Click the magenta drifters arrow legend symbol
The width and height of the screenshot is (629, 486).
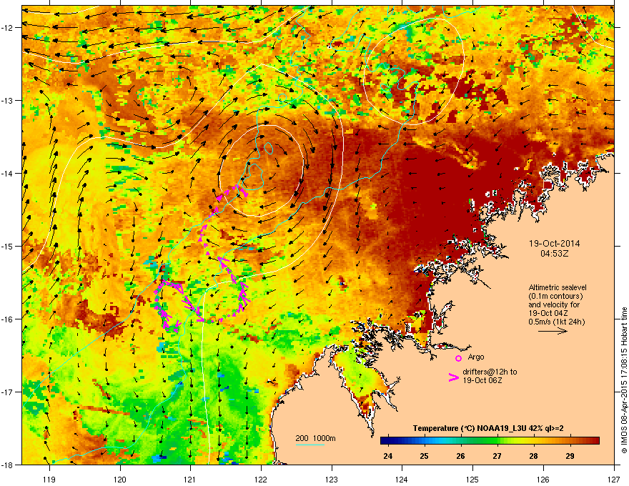454,377
